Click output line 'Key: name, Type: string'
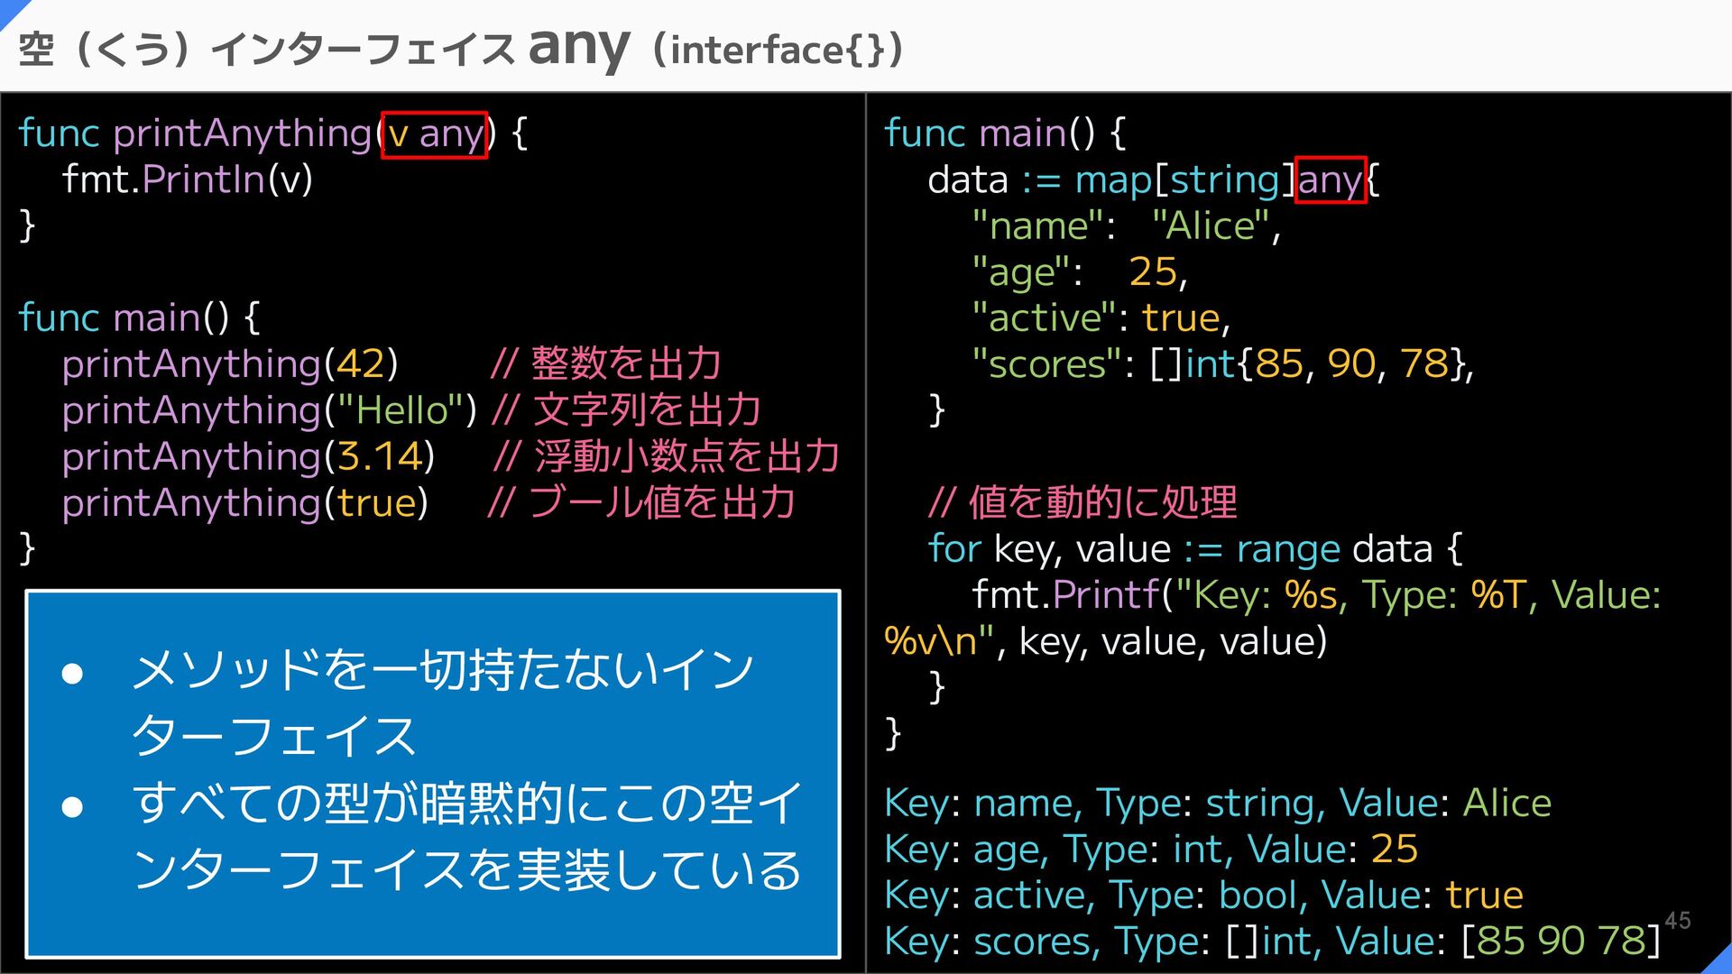Image resolution: width=1732 pixels, height=974 pixels. 1218,803
